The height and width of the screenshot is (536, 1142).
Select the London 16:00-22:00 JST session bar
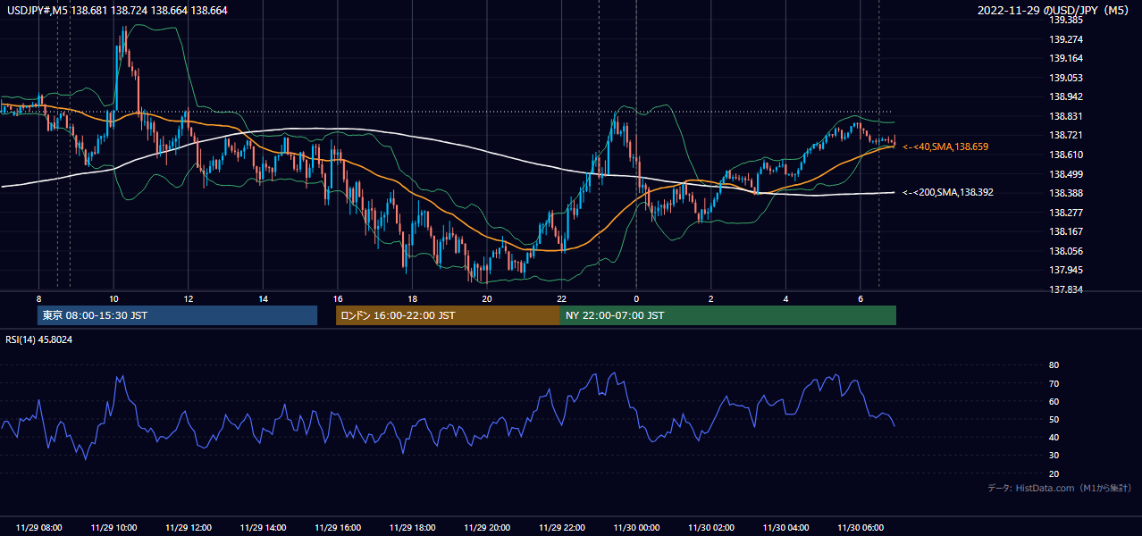(x=448, y=315)
